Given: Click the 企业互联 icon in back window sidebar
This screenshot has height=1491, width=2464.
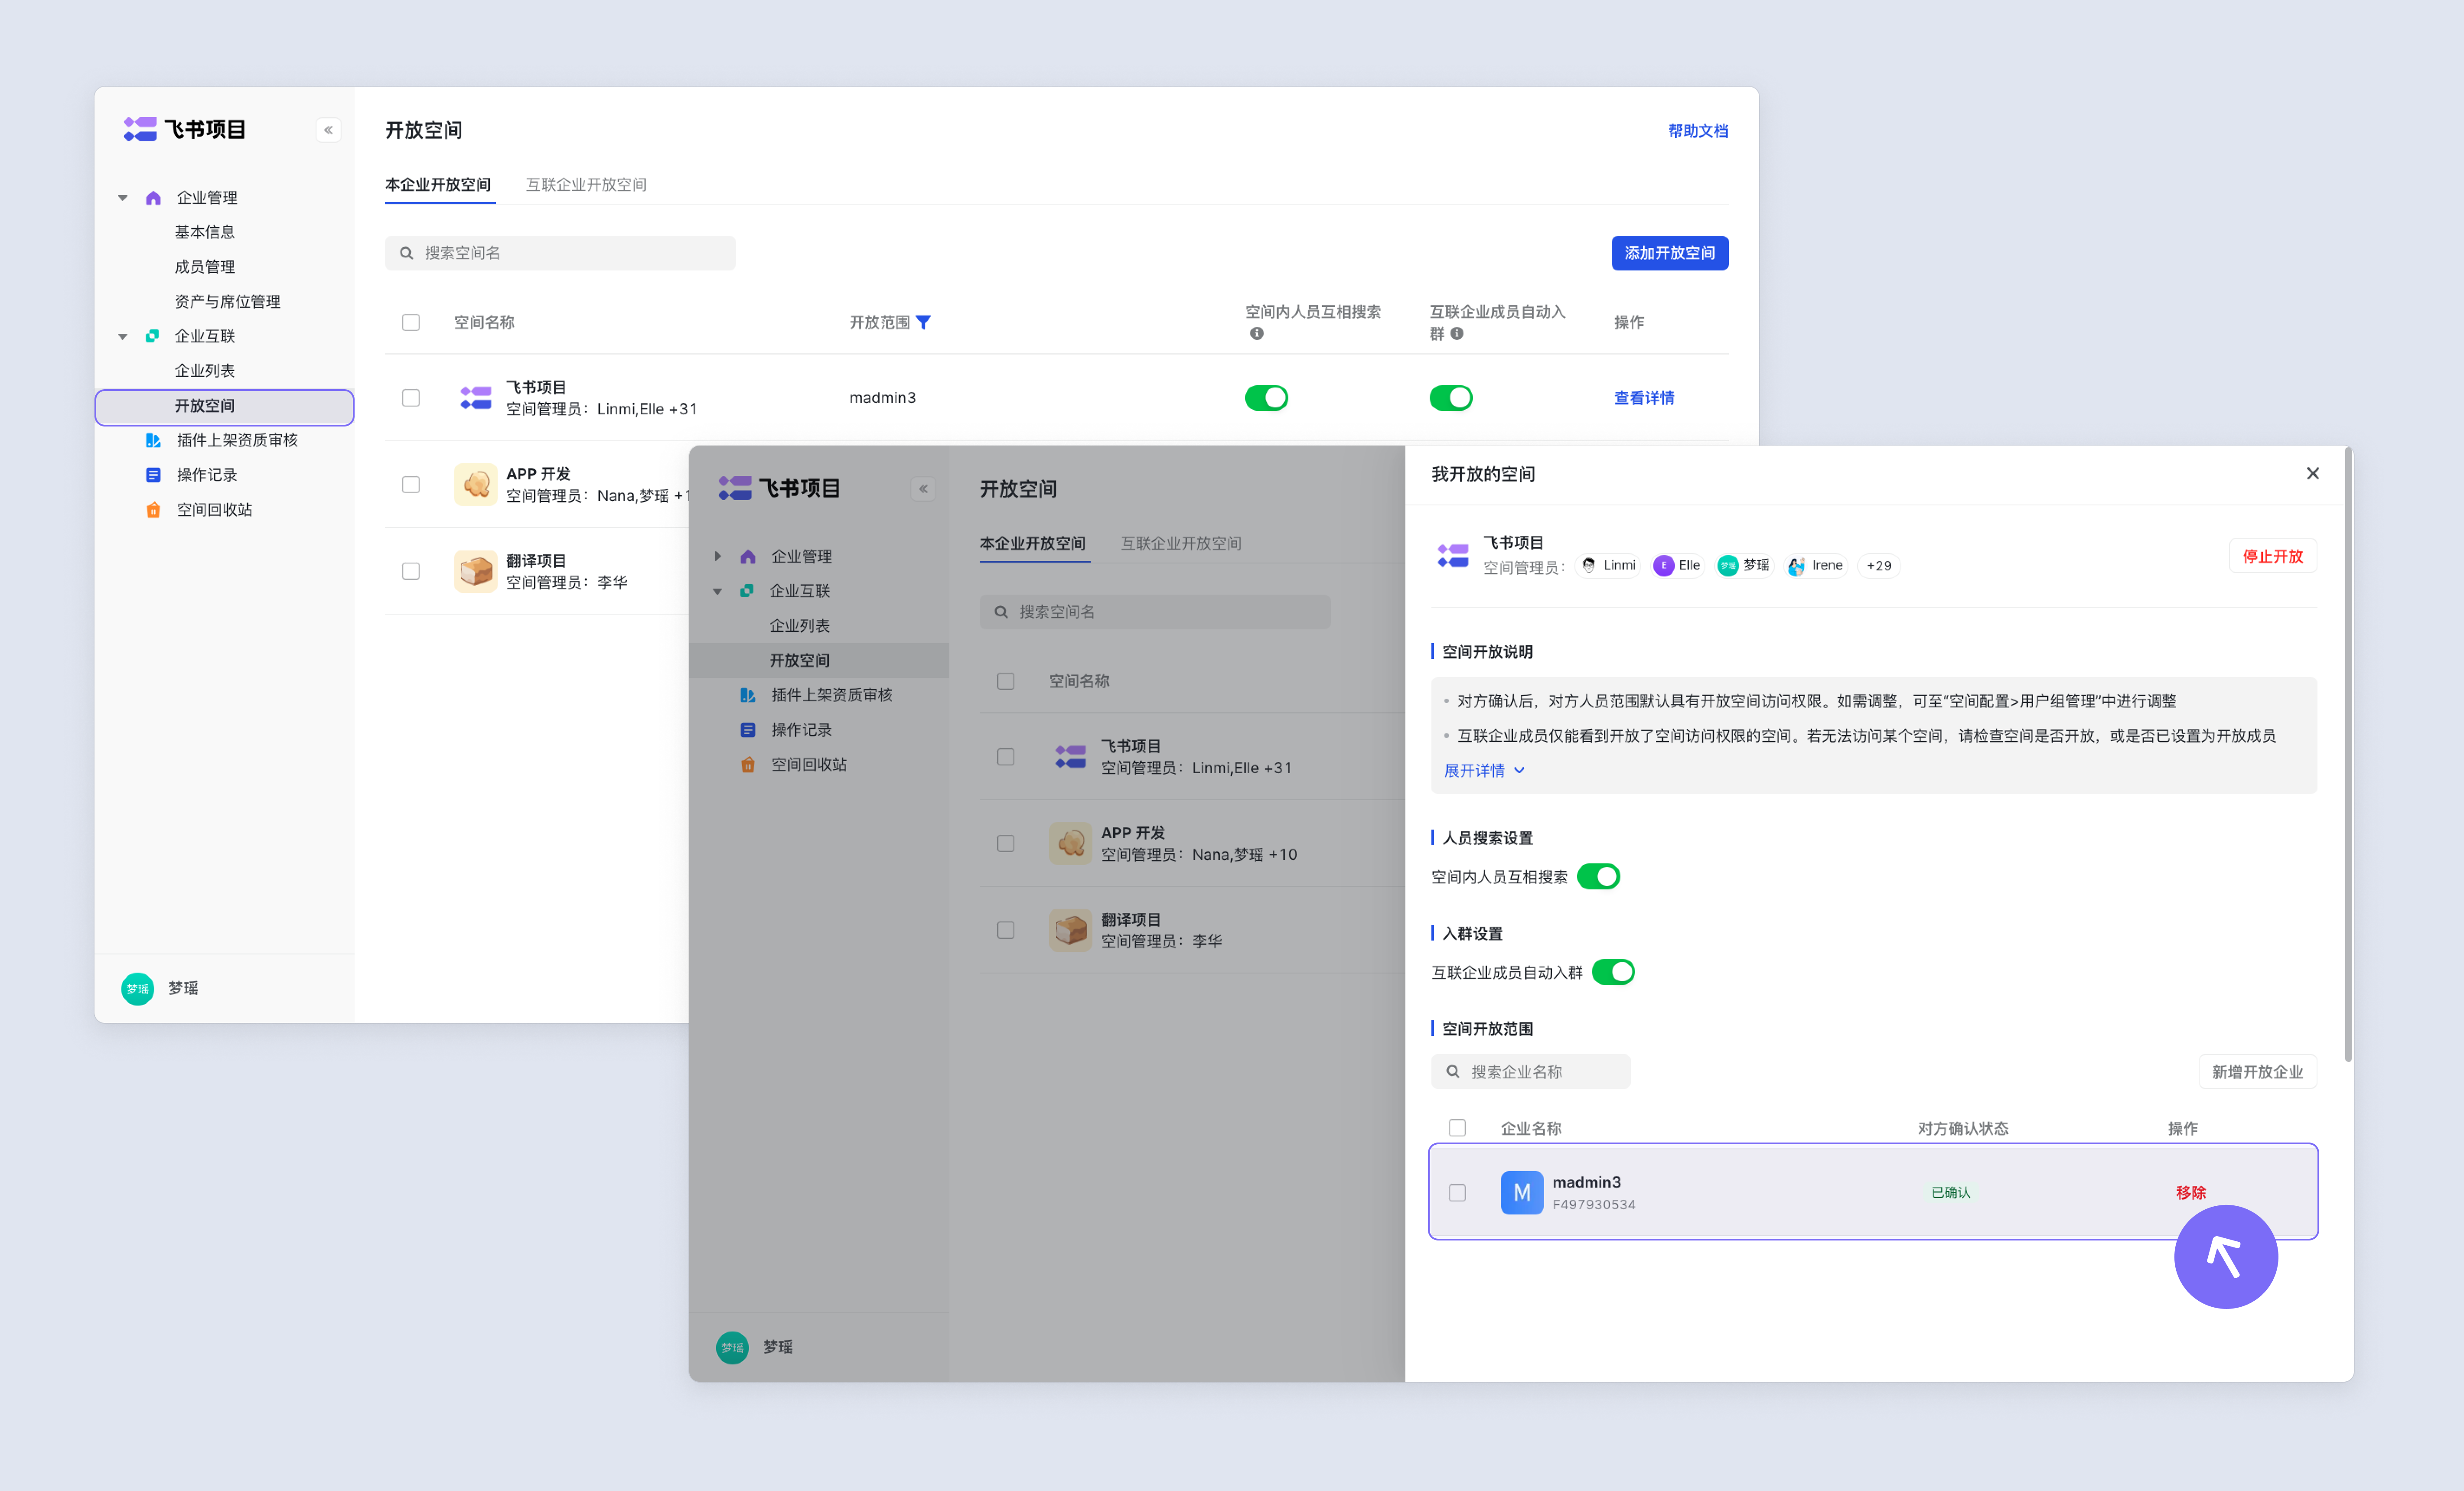Looking at the screenshot, I should coord(152,336).
